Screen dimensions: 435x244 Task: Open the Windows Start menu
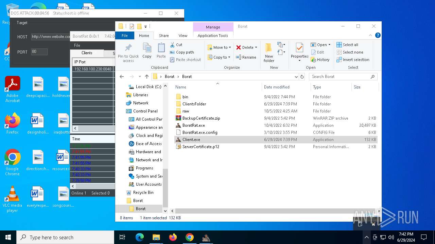tap(8, 237)
